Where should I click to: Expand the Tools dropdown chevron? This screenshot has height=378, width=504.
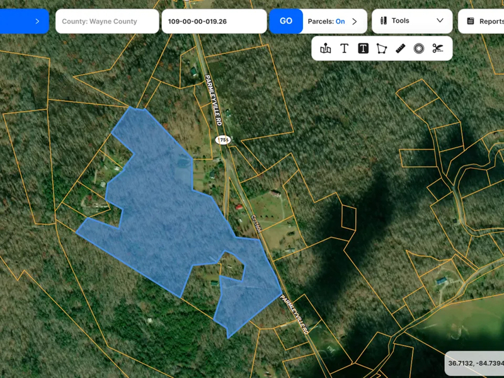440,21
